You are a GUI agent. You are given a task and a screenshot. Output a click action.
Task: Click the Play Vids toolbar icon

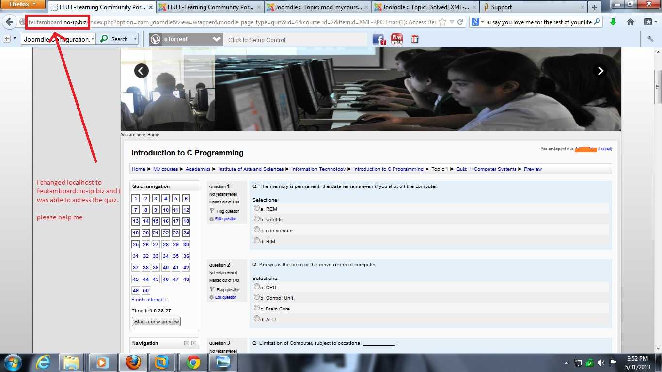[x=397, y=40]
